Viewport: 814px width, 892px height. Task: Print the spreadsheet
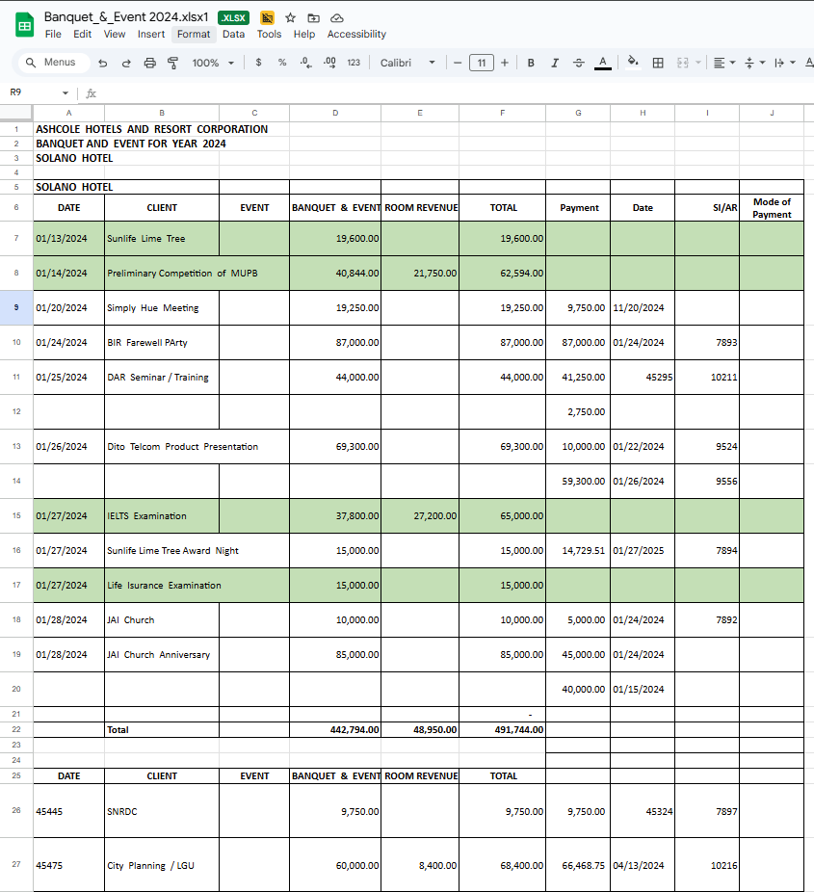point(149,63)
